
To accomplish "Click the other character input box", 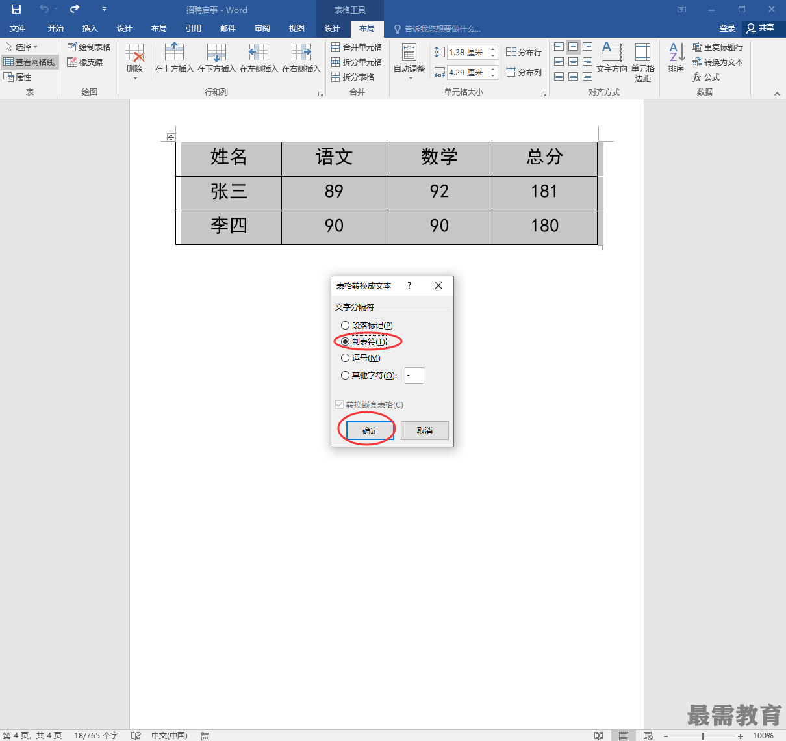I will coord(414,375).
